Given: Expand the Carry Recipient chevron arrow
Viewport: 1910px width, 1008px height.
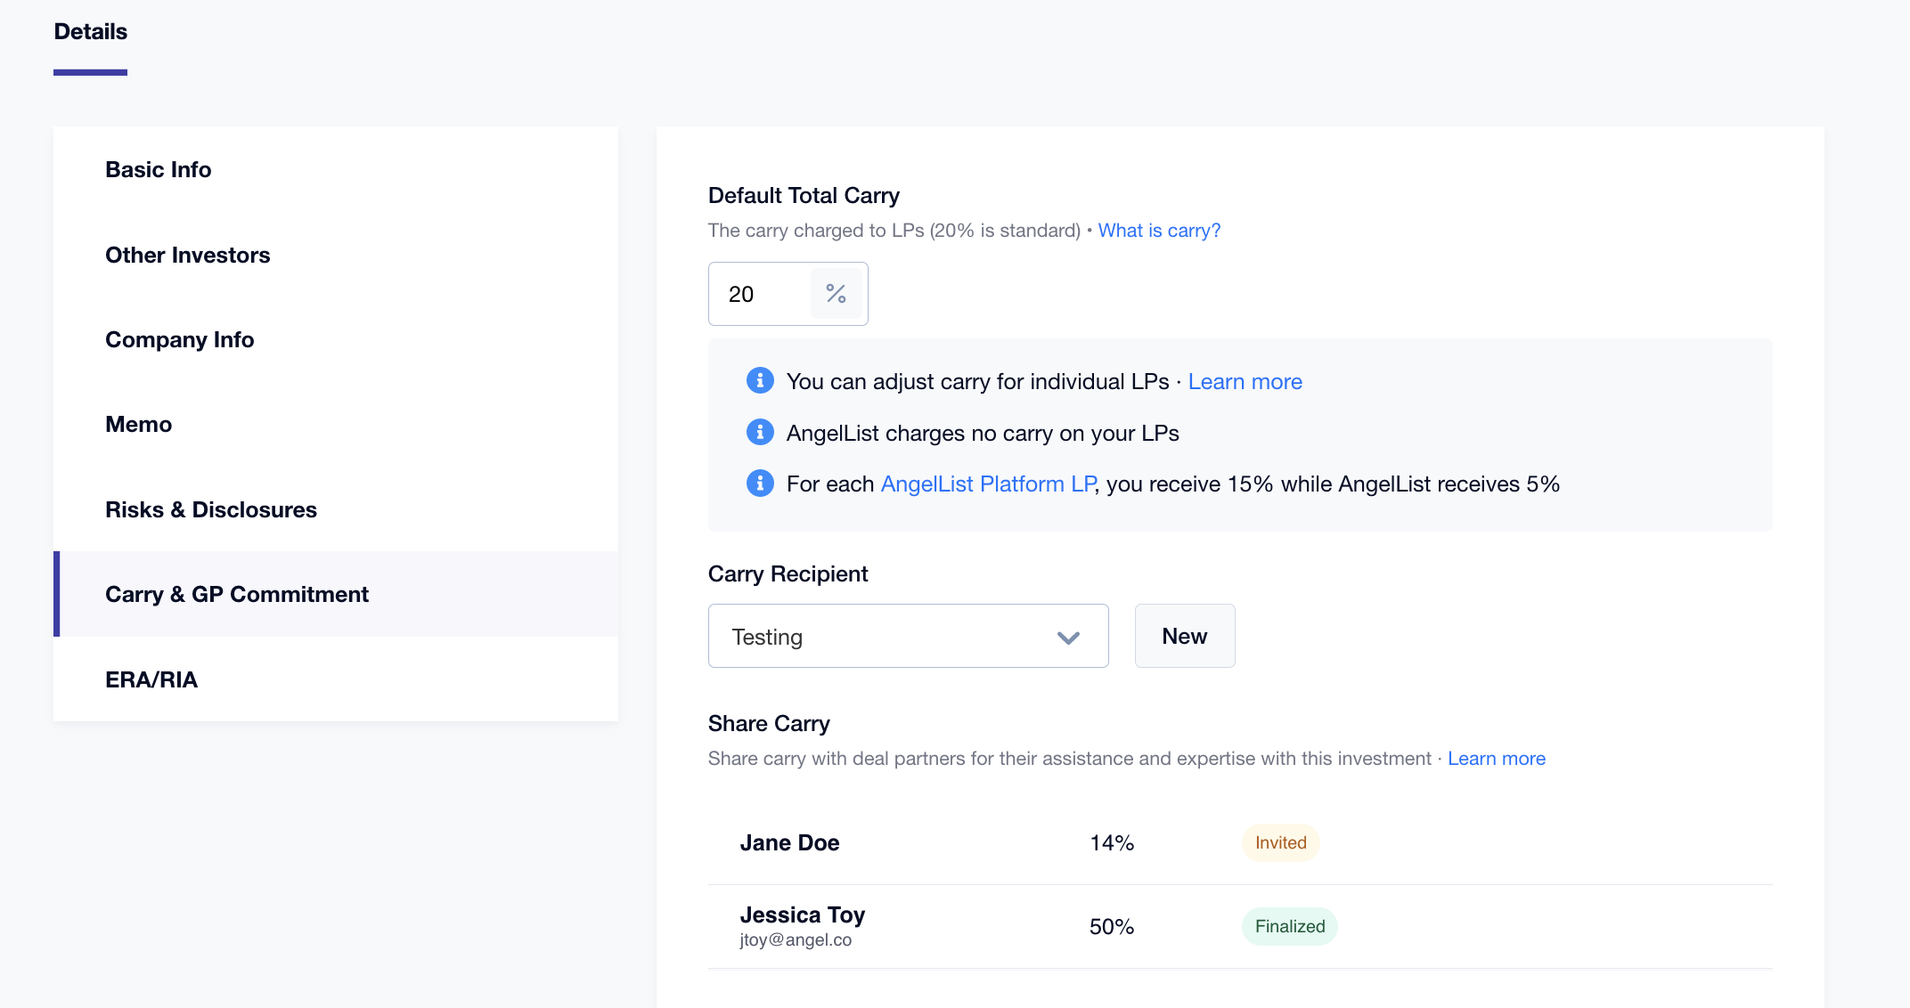Looking at the screenshot, I should point(1068,637).
